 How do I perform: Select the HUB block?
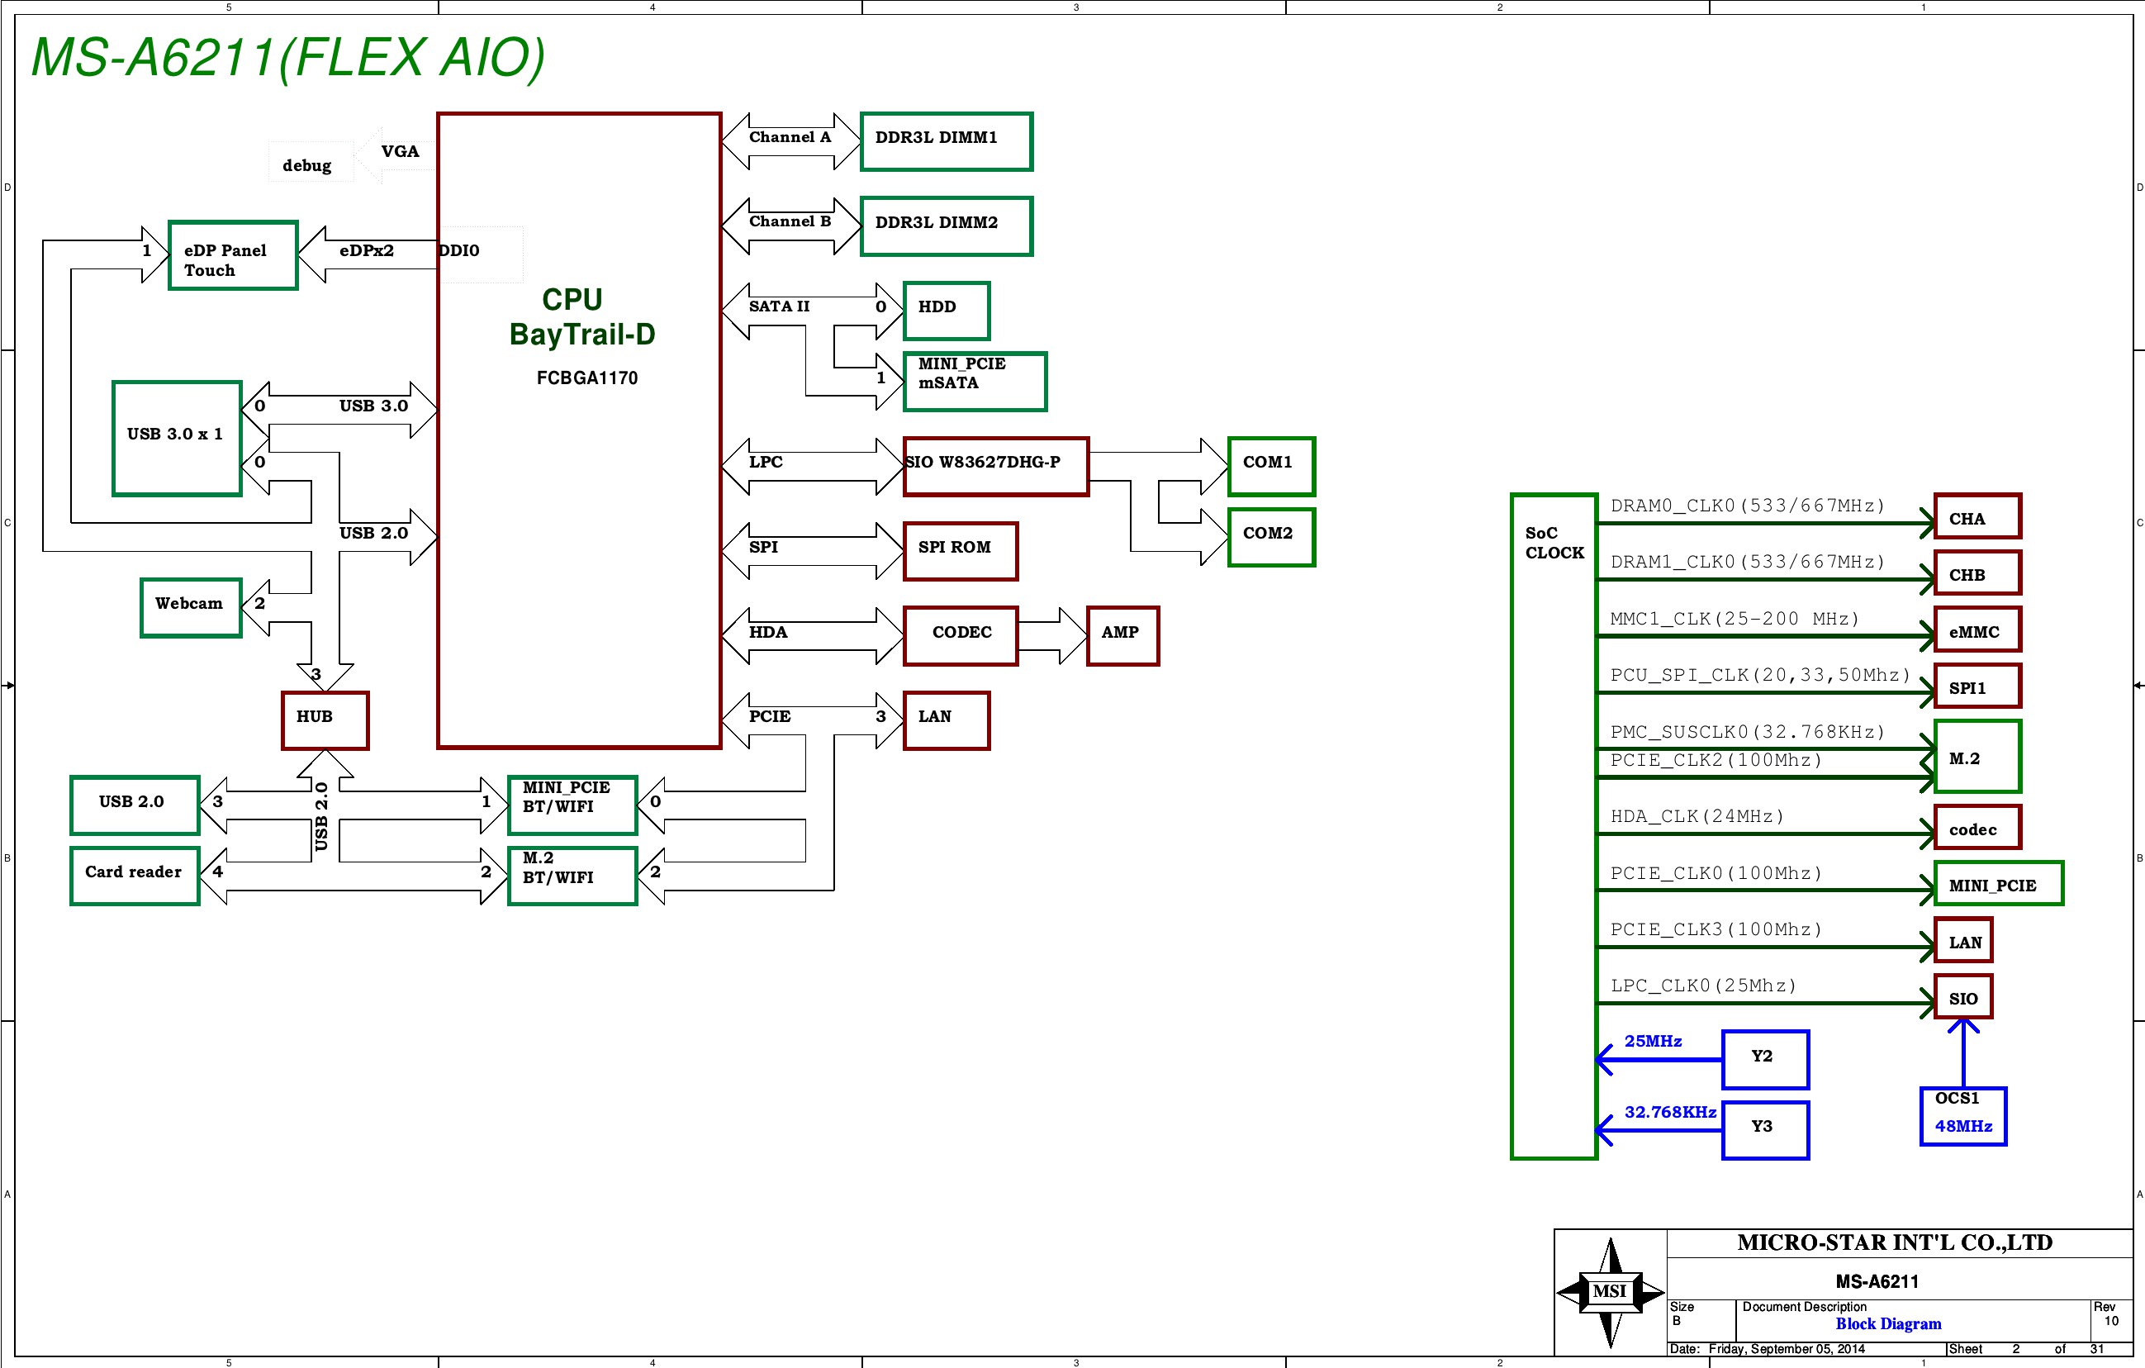[x=325, y=720]
